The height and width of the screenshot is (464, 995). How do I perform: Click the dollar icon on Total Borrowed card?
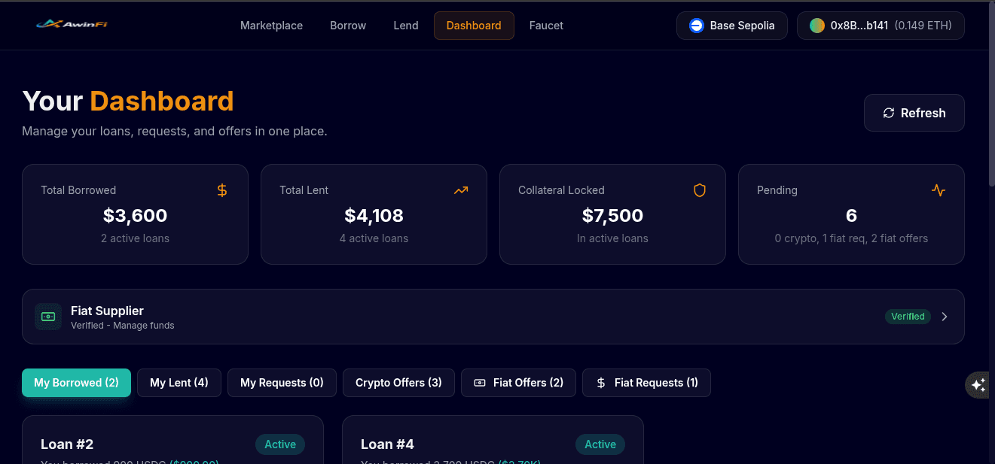[222, 190]
